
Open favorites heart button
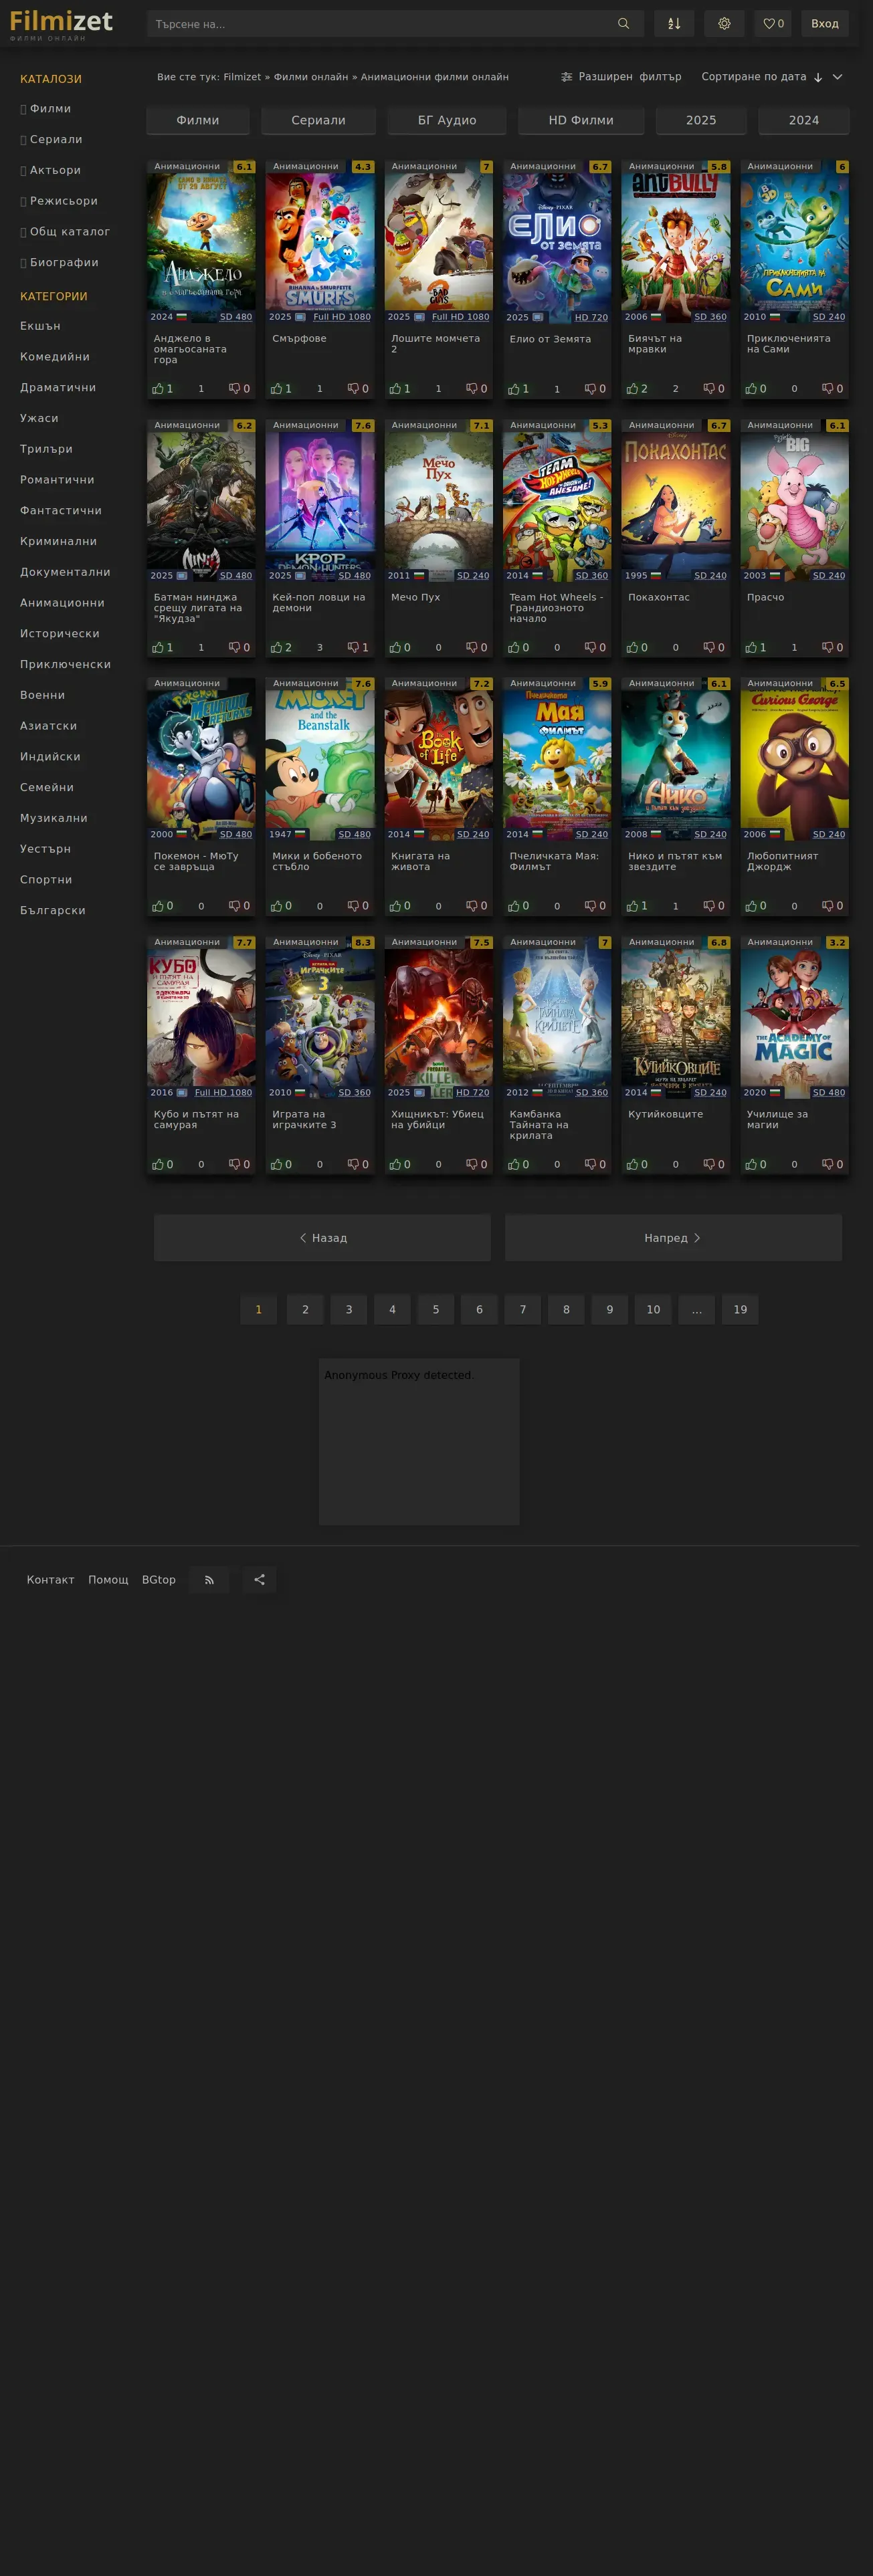[773, 24]
